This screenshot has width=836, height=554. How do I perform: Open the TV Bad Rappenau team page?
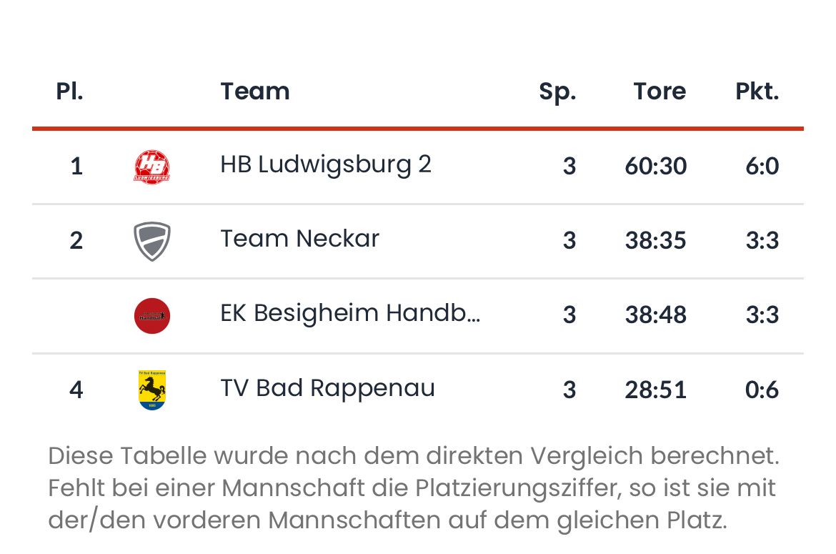[327, 388]
